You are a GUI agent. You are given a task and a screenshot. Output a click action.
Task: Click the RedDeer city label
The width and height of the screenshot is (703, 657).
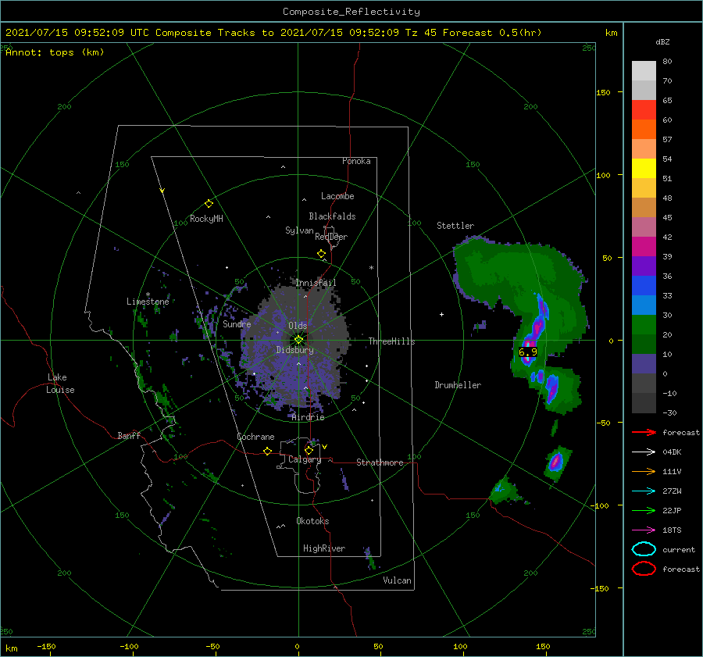tap(331, 237)
